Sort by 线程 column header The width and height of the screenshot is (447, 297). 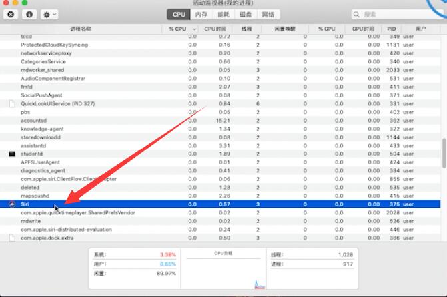(247, 29)
